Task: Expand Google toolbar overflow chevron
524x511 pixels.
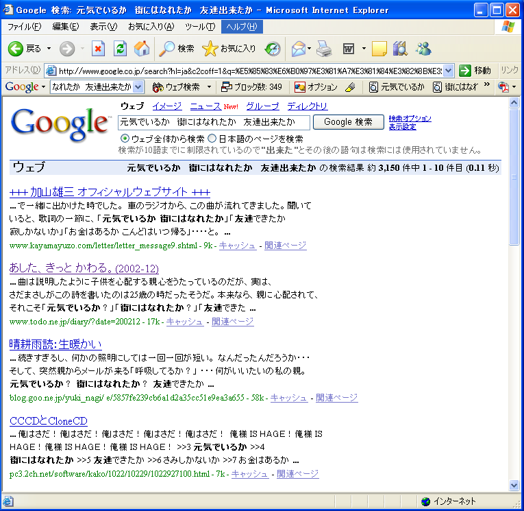Action: click(486, 84)
